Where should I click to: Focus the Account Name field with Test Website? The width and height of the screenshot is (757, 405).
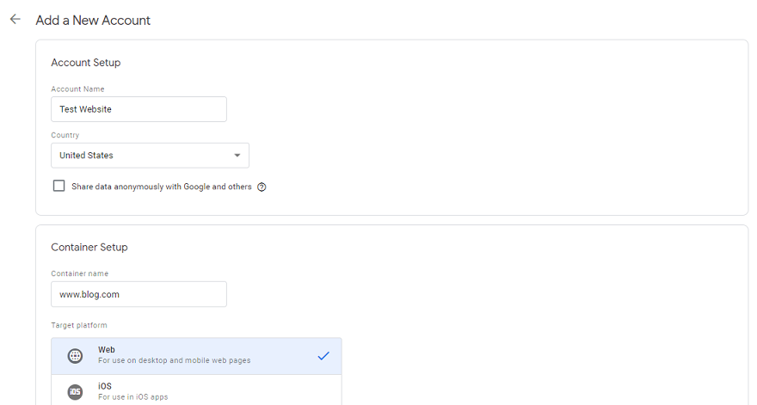139,109
